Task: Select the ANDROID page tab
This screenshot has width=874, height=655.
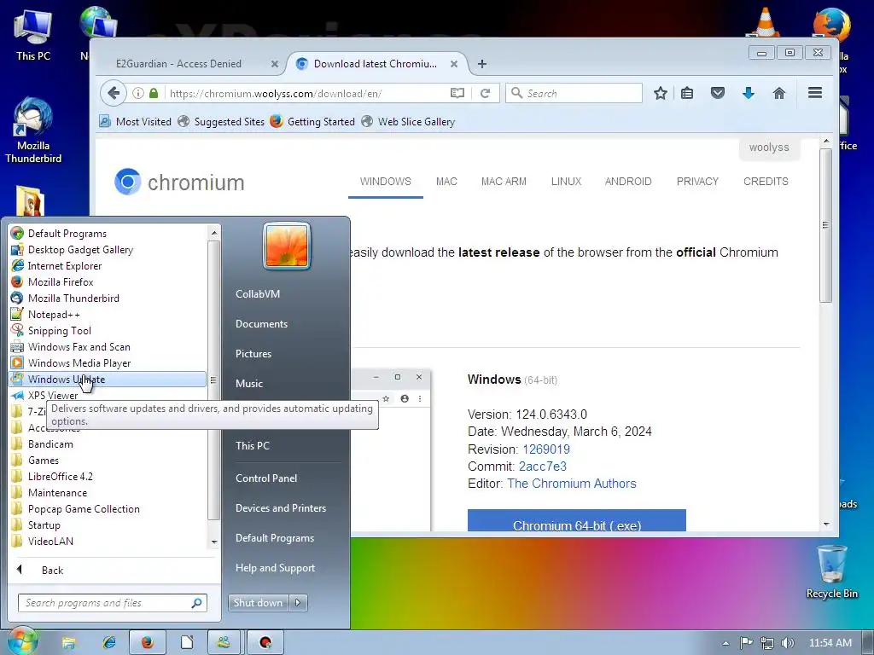Action: coord(627,182)
